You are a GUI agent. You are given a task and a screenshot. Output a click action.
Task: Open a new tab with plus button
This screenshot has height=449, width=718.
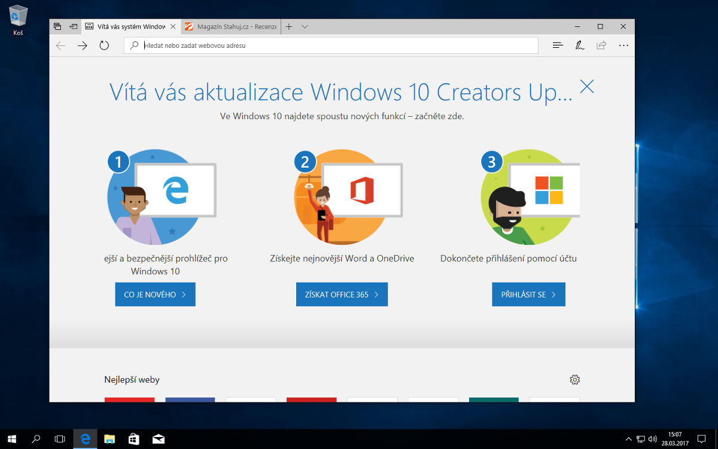point(289,26)
